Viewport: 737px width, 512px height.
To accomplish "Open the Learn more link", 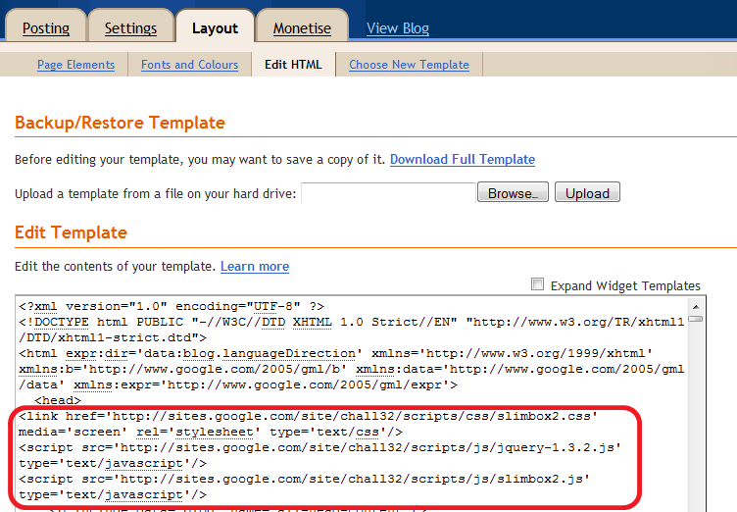I will click(x=255, y=267).
